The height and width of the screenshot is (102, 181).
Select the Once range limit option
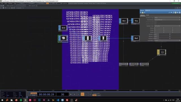click(99, 95)
